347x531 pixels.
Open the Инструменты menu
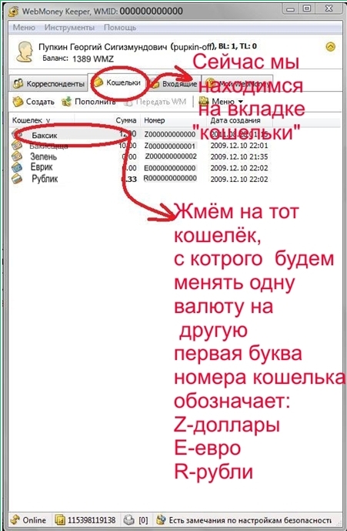pos(69,28)
